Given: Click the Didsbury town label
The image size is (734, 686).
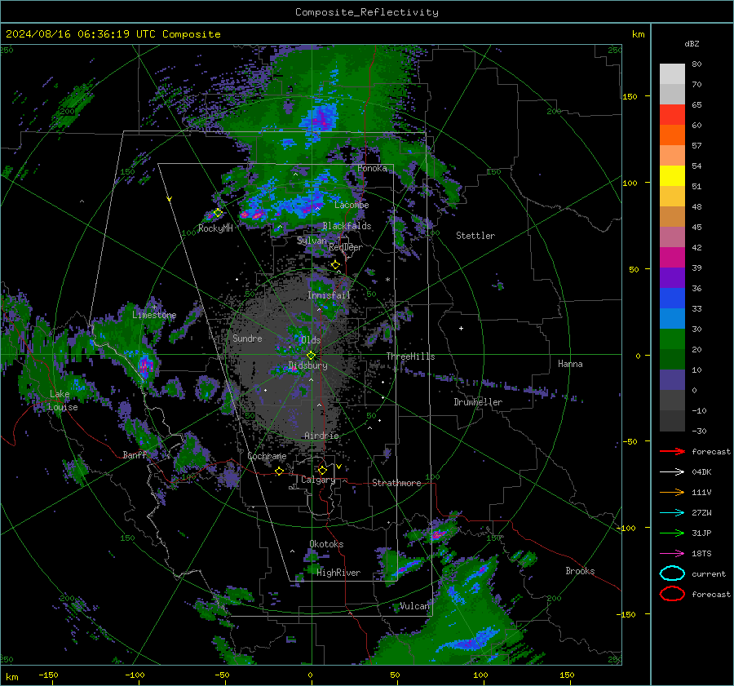Looking at the screenshot, I should coord(307,365).
